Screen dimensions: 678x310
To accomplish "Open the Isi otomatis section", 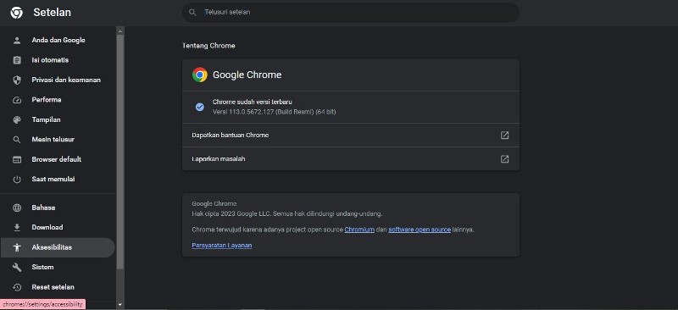I will point(58,60).
